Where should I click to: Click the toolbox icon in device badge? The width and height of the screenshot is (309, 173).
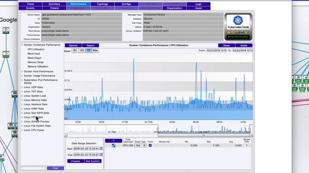247,32
